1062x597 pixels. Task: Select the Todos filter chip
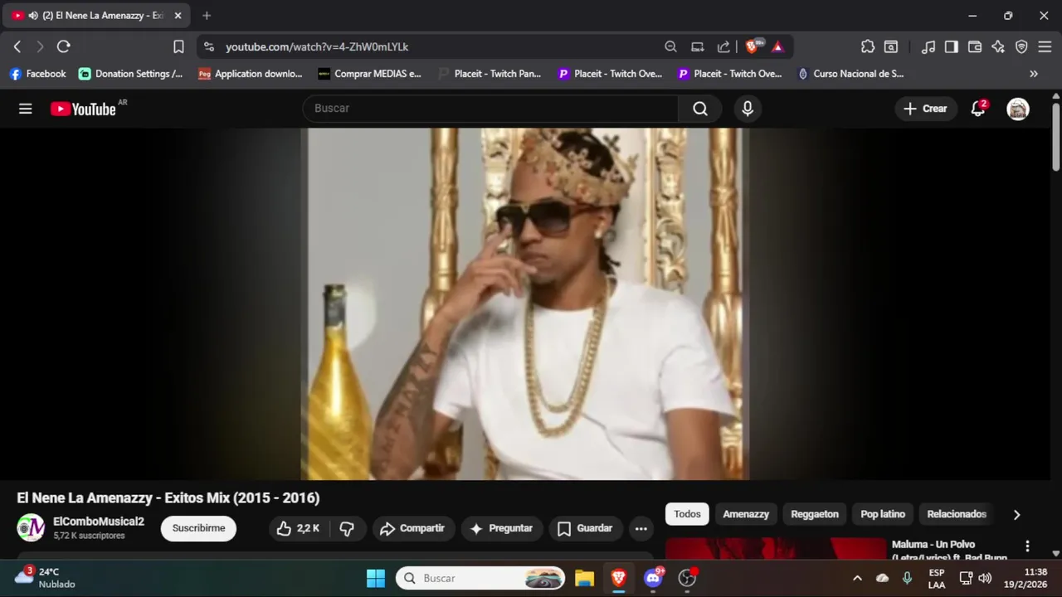coord(687,514)
